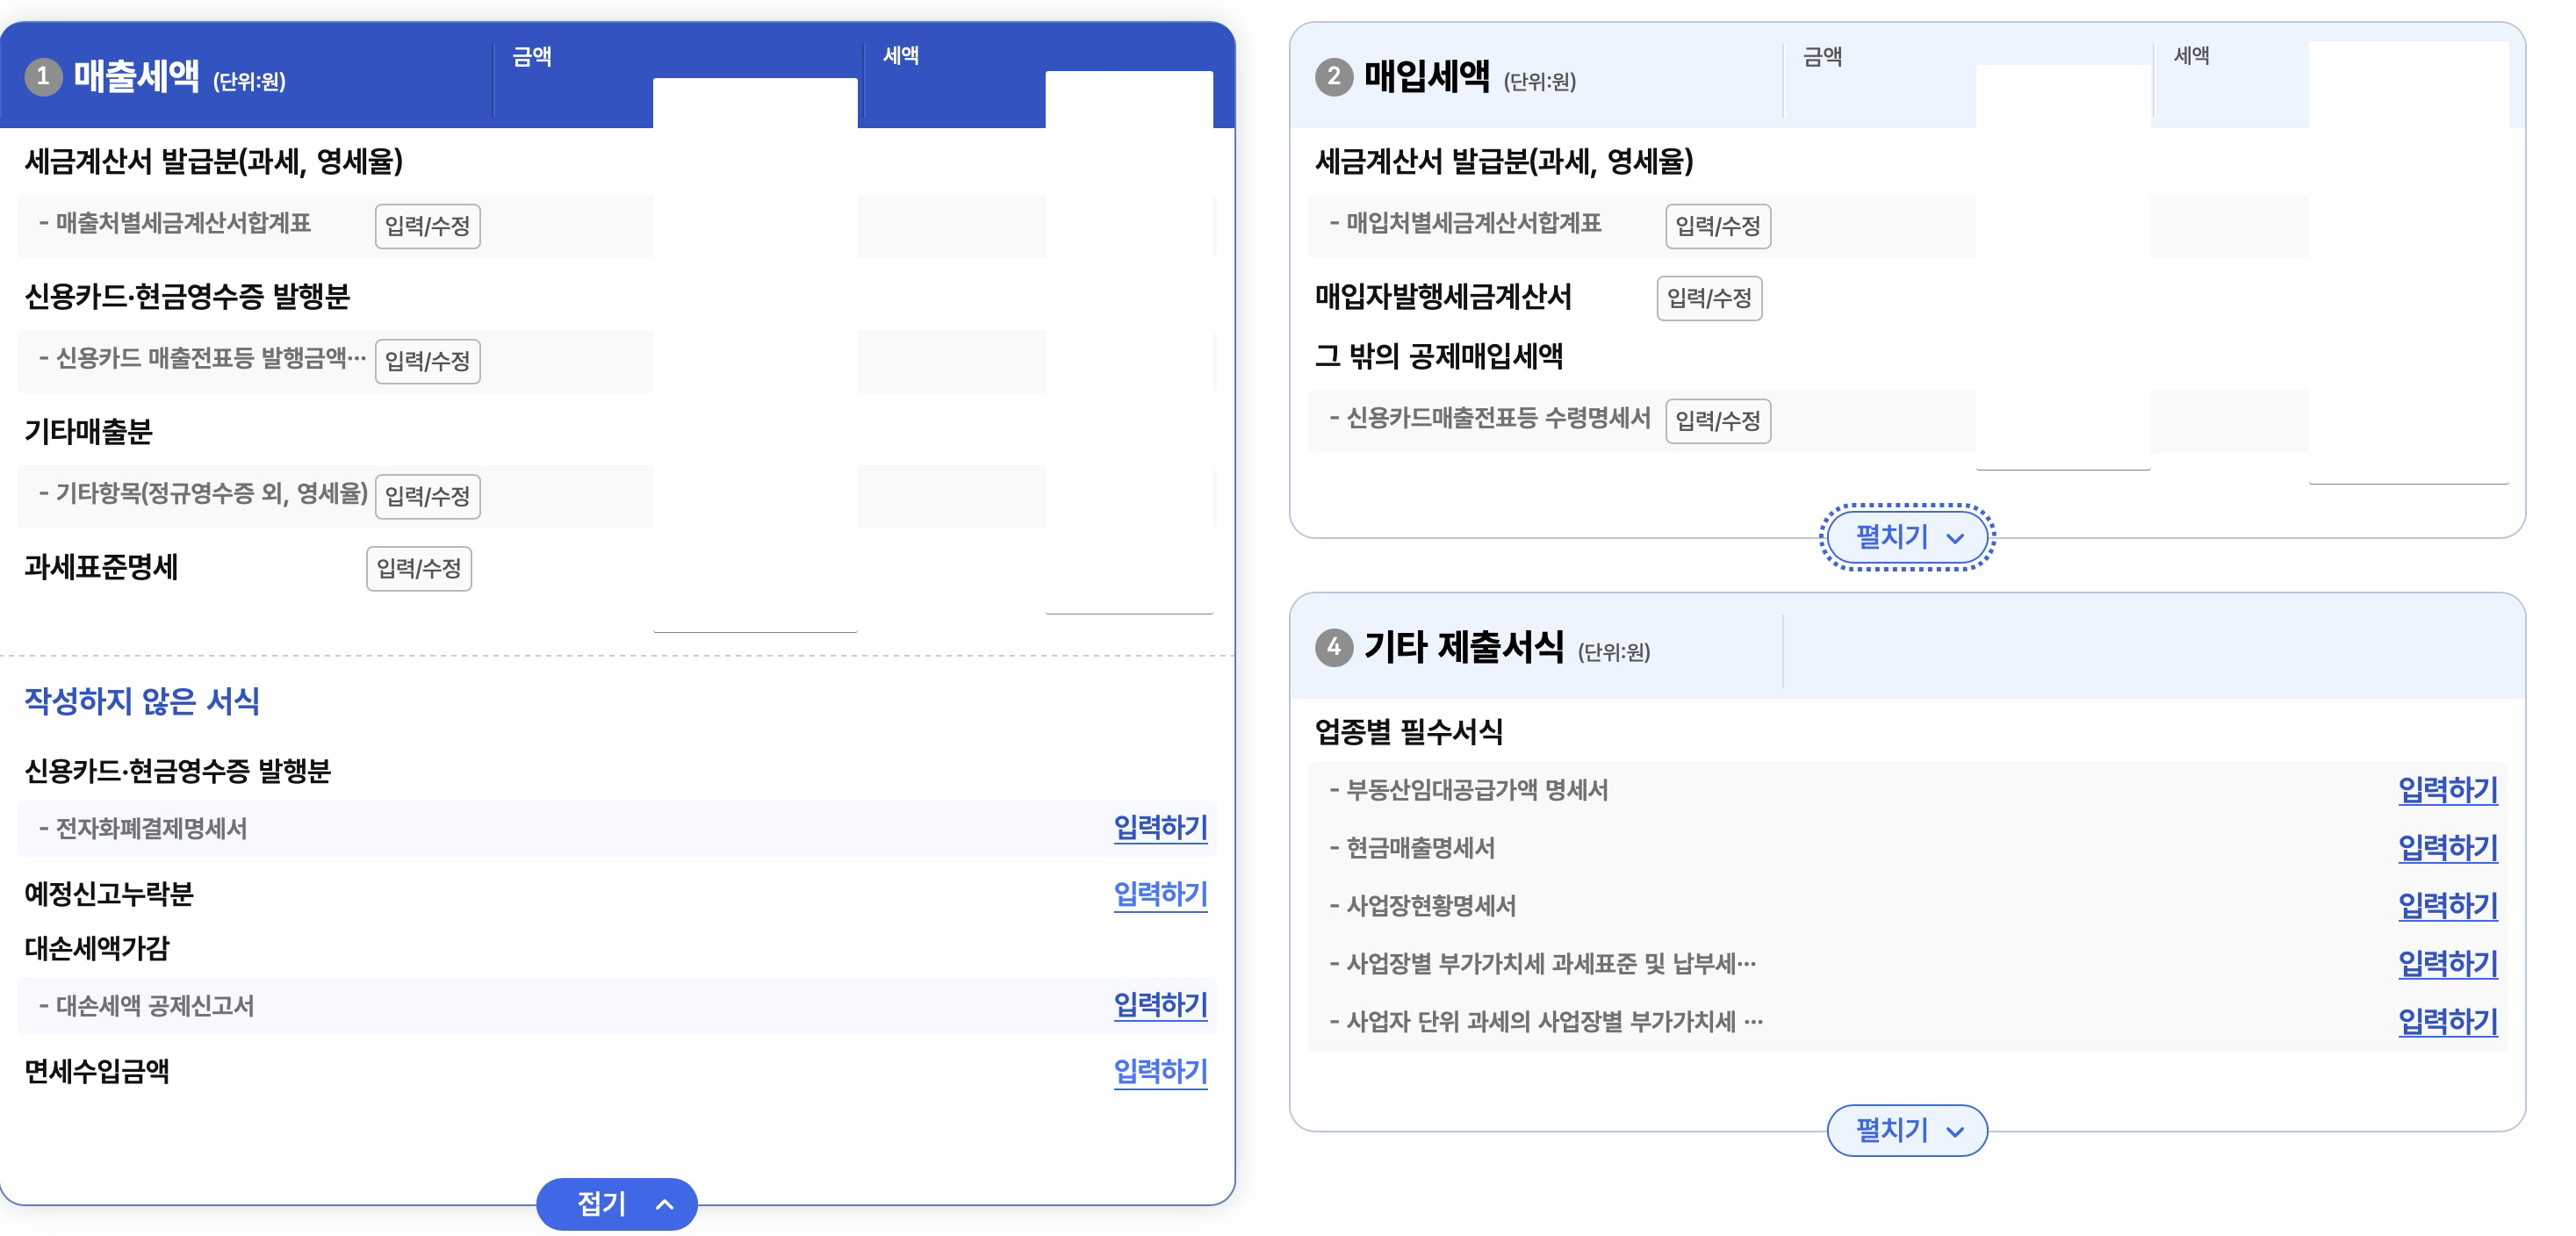
Task: Collapse 매출세액 section with 접기
Action: (616, 1204)
